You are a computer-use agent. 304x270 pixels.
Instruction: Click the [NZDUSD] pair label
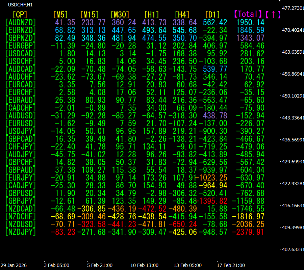click(21, 224)
